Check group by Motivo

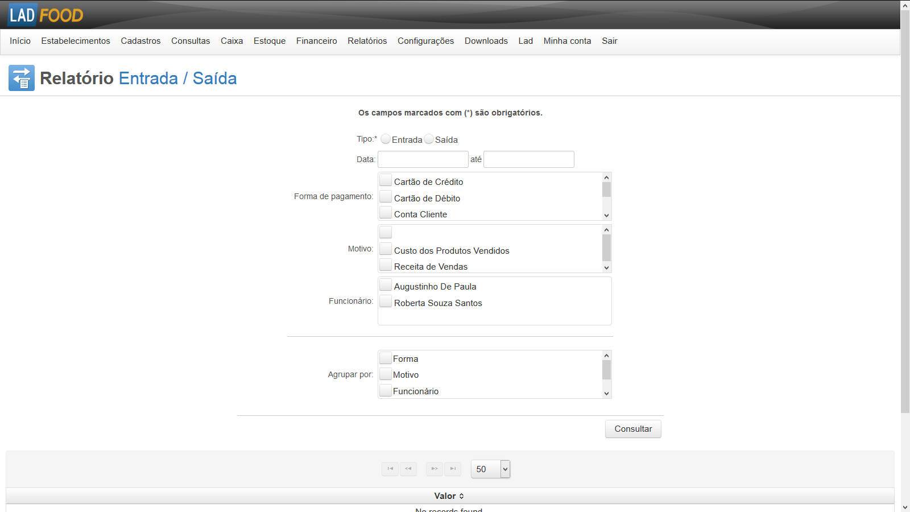point(386,374)
